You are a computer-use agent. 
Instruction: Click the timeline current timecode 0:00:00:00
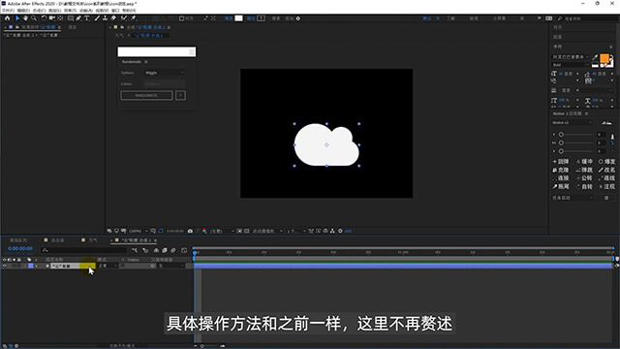coord(20,248)
